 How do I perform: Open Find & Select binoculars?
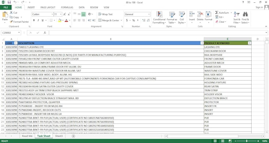[245, 18]
